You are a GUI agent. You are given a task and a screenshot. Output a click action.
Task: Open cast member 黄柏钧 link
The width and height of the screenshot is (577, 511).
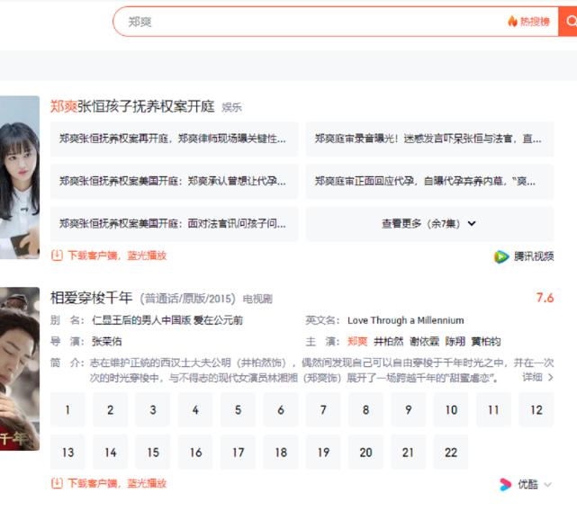[x=486, y=341]
